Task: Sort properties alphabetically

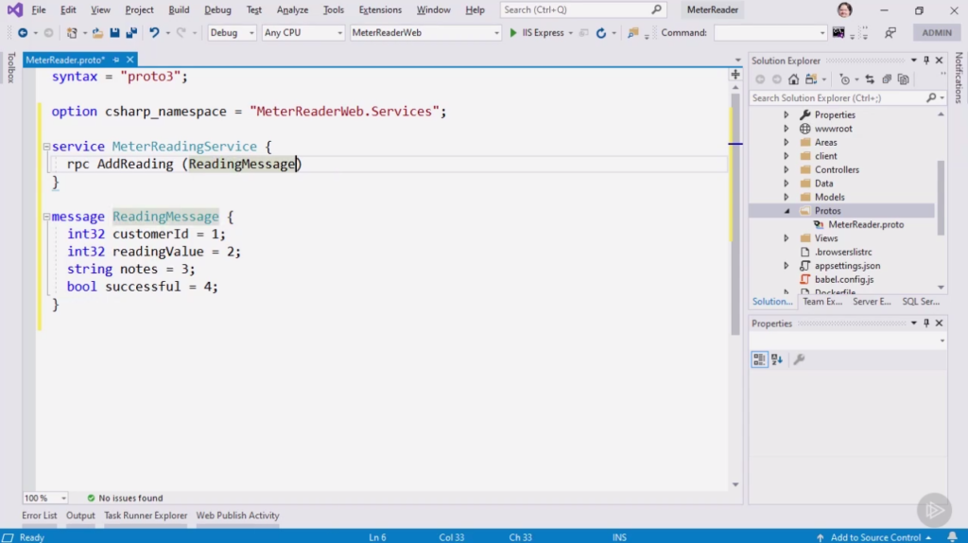Action: (x=777, y=359)
